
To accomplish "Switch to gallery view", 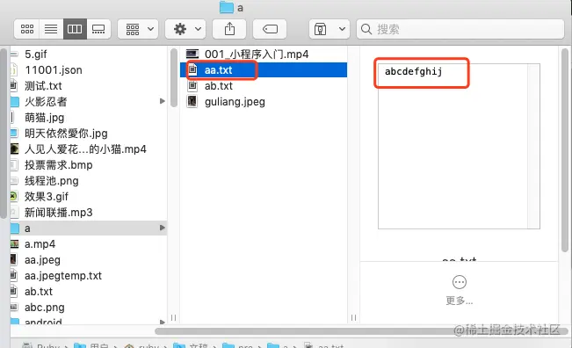I will pos(98,29).
